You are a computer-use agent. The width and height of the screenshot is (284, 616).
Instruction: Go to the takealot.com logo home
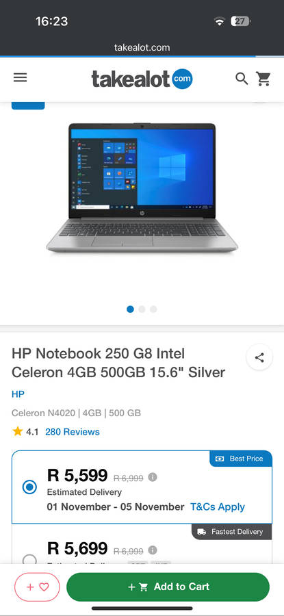point(142,79)
